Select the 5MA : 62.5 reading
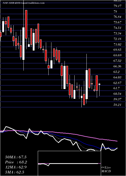 [15, 172]
